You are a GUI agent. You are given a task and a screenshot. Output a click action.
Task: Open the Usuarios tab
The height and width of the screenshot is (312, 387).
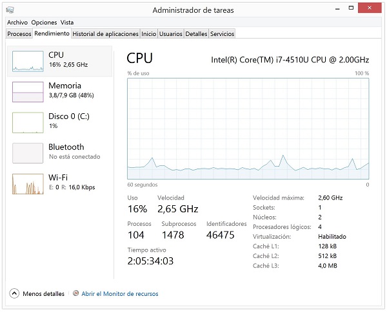[171, 33]
